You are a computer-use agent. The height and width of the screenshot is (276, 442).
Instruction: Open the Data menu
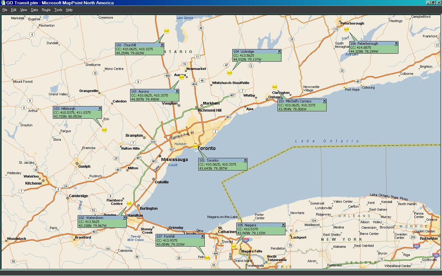(x=34, y=10)
